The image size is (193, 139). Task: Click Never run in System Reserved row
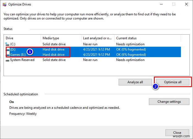coord(90,60)
